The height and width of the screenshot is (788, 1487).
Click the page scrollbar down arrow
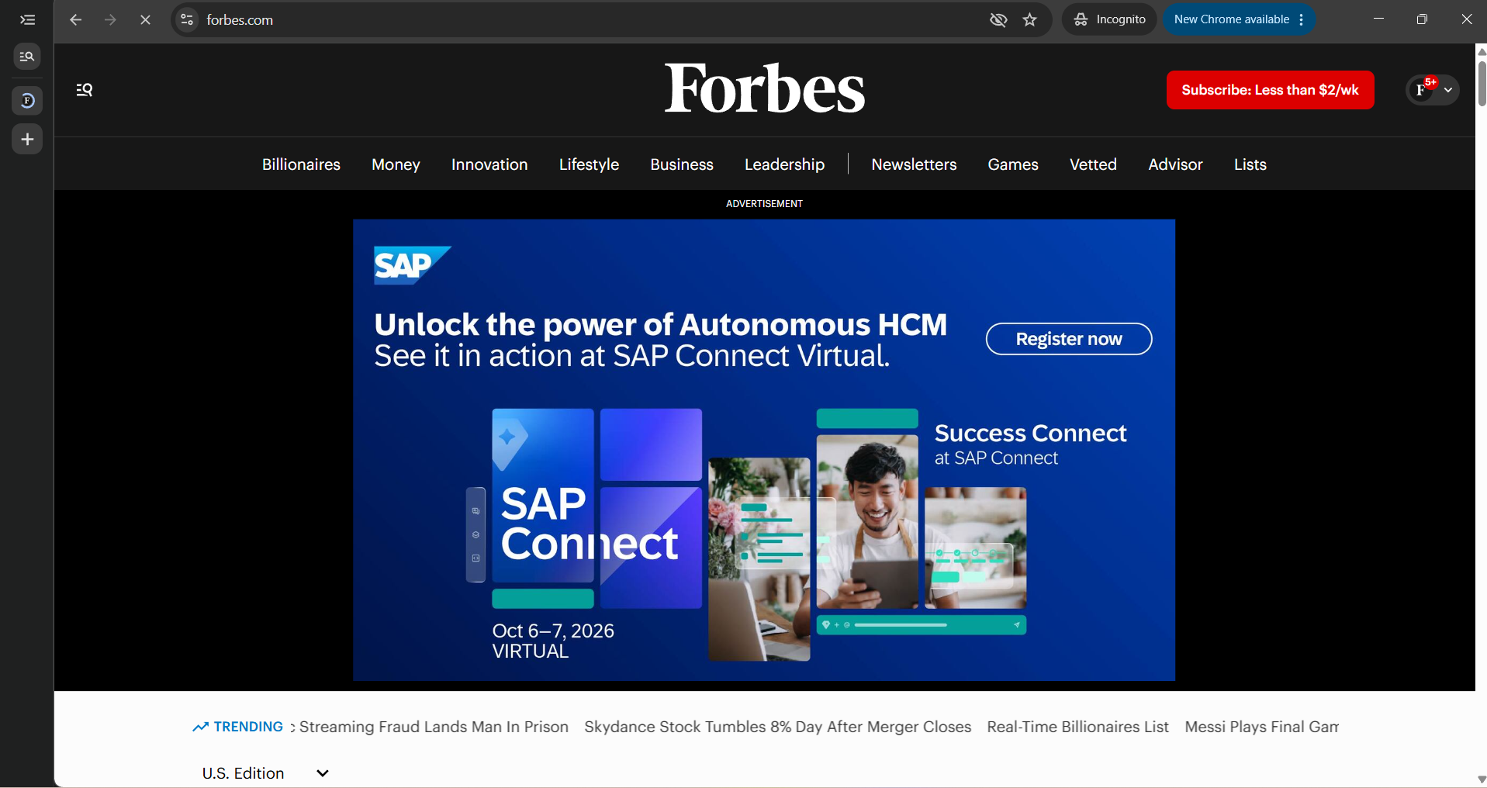pyautogui.click(x=1481, y=779)
